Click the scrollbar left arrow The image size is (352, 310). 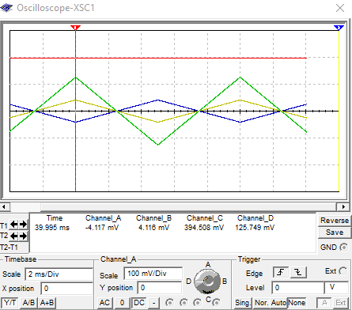coord(5,206)
